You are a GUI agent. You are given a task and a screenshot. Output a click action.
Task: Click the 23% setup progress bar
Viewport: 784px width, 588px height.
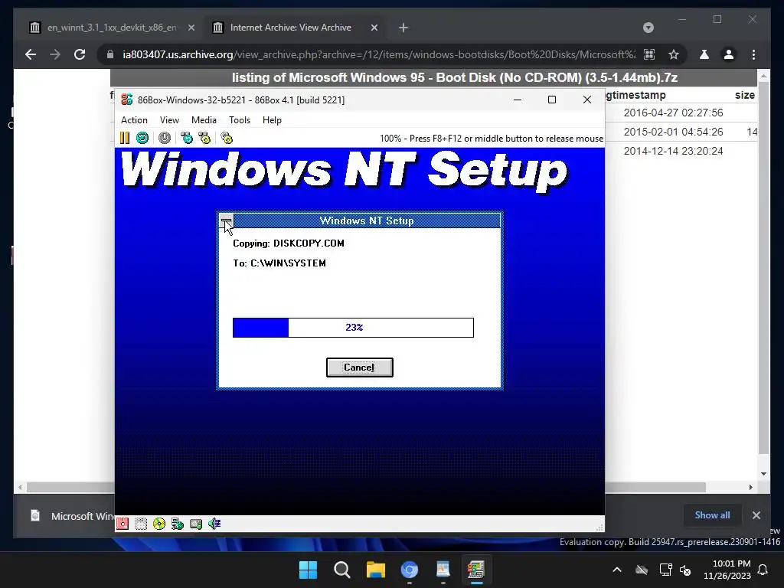353,328
